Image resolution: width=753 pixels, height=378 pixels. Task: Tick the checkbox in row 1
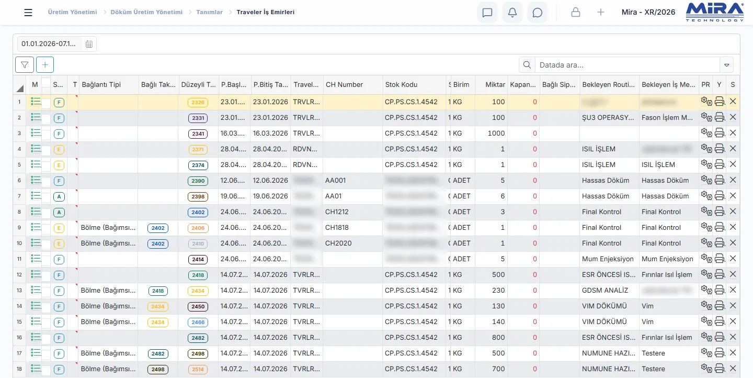click(46, 104)
